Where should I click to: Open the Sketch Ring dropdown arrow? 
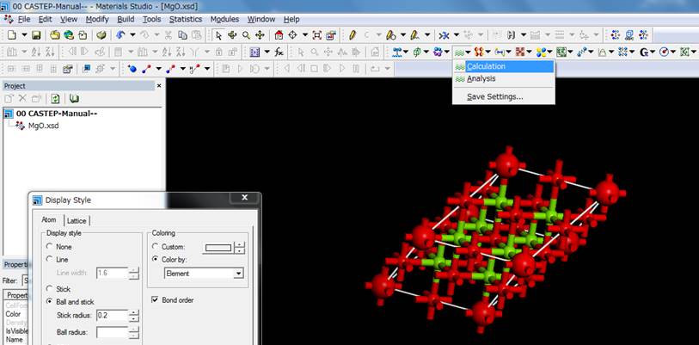pyautogui.click(x=403, y=34)
